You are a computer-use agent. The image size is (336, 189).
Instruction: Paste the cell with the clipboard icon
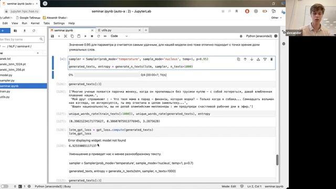coord(79,36)
